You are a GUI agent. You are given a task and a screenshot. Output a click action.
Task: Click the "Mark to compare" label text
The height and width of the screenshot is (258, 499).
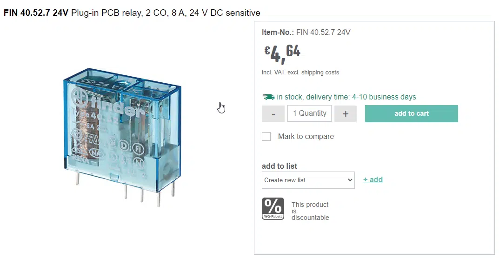click(x=306, y=137)
